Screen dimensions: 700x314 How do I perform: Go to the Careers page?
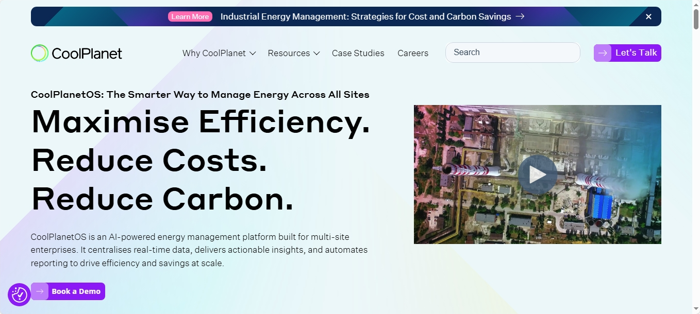point(413,53)
